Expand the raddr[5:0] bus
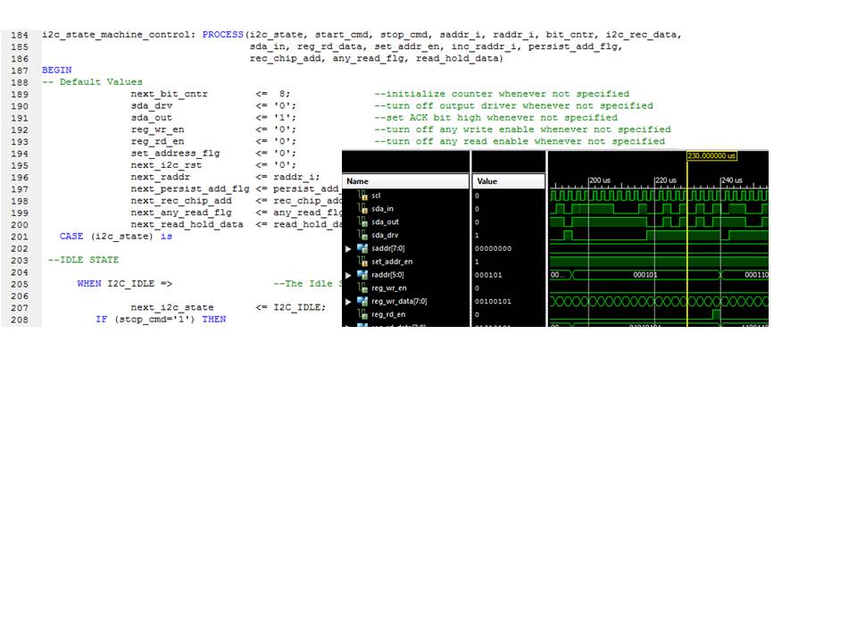 pyautogui.click(x=348, y=275)
